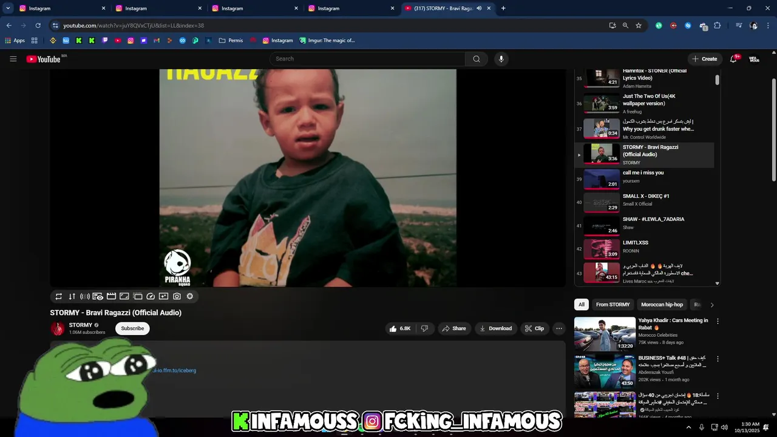777x437 pixels.
Task: Click the search magnifier button
Action: click(x=477, y=59)
